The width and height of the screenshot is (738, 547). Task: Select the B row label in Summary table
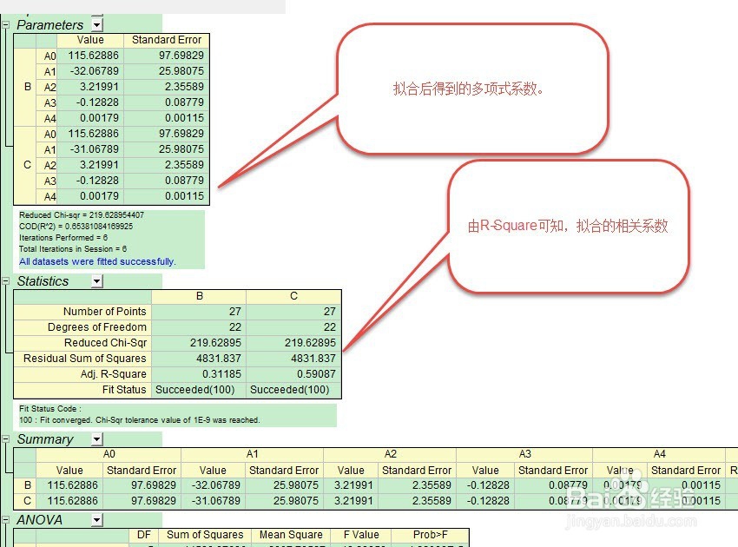[x=27, y=485]
